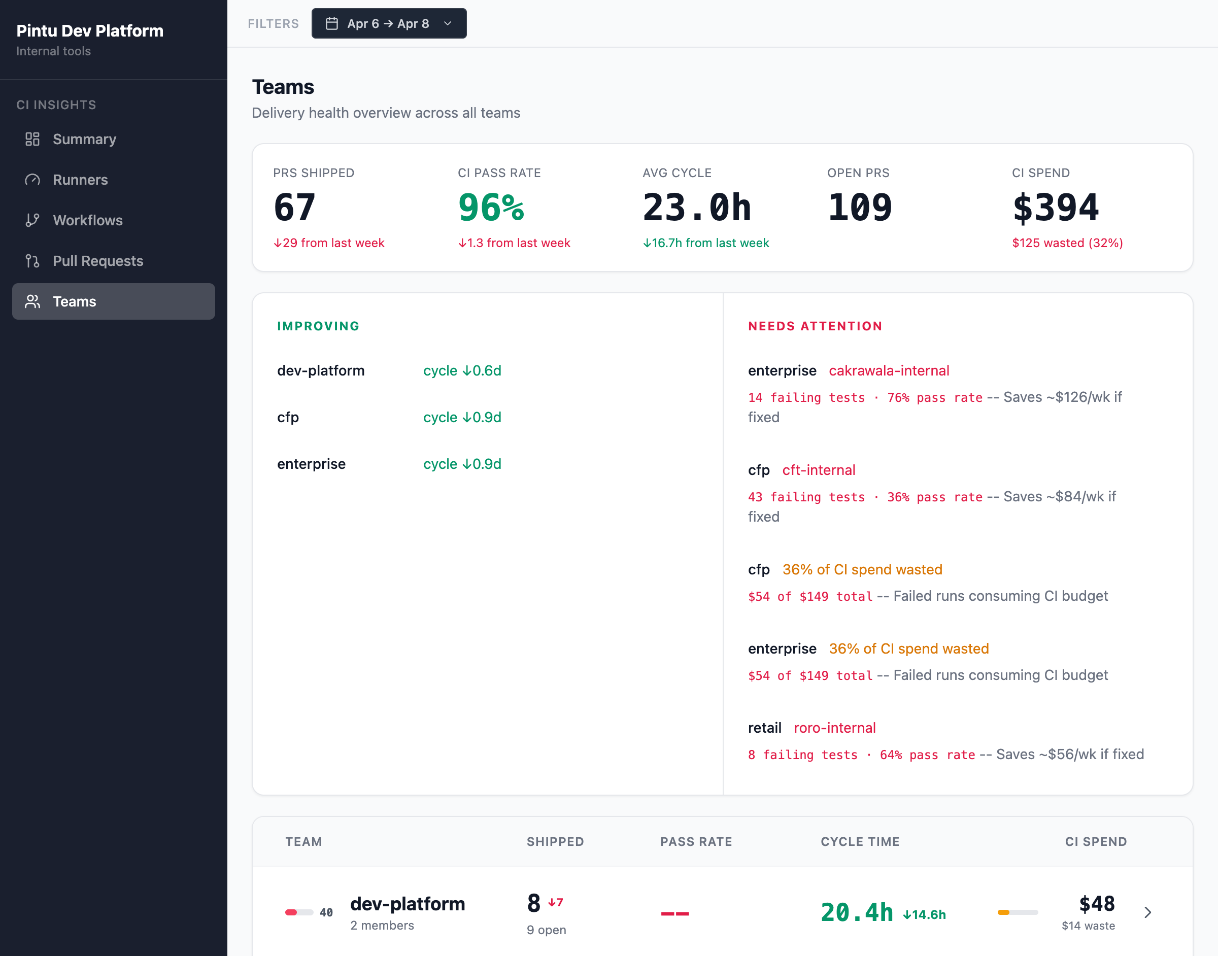
Task: Select dev-platform team name in table
Action: point(407,903)
